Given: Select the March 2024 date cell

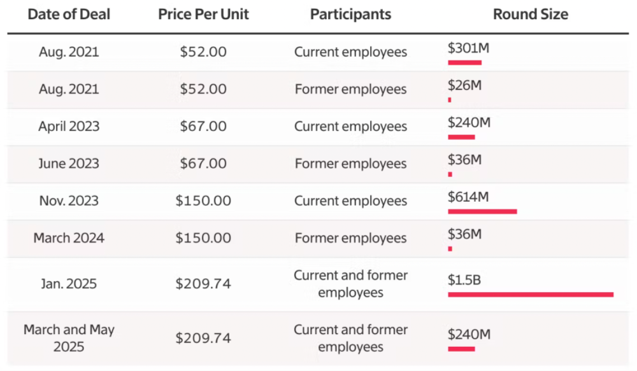Looking at the screenshot, I should 69,238.
